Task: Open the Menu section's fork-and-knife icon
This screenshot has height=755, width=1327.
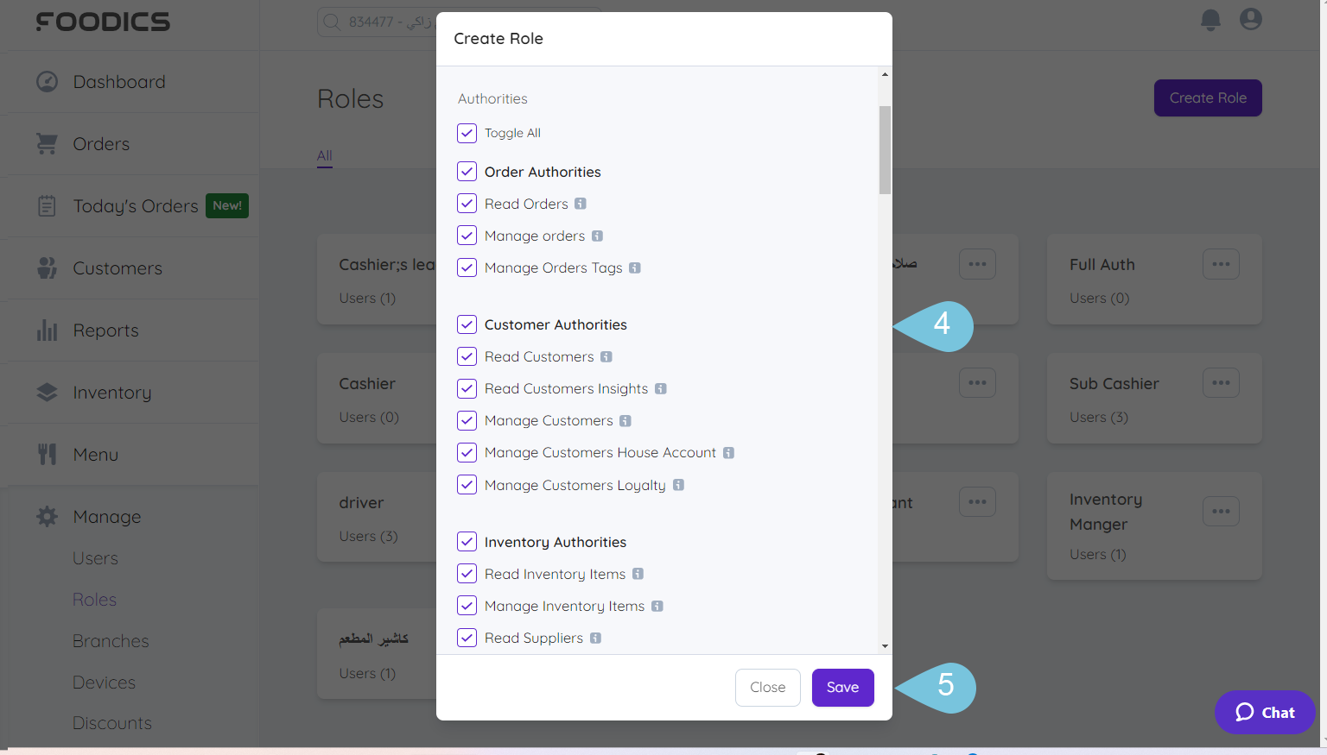Action: (47, 454)
